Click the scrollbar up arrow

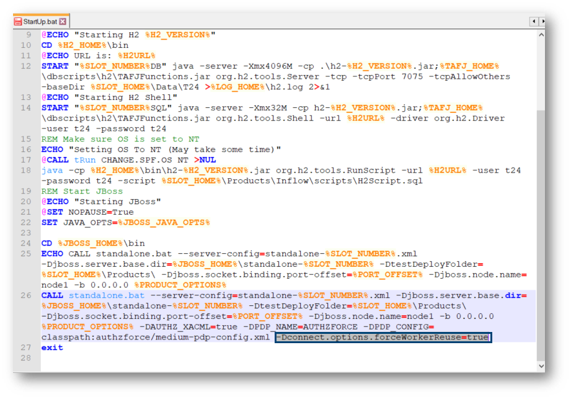(541, 34)
